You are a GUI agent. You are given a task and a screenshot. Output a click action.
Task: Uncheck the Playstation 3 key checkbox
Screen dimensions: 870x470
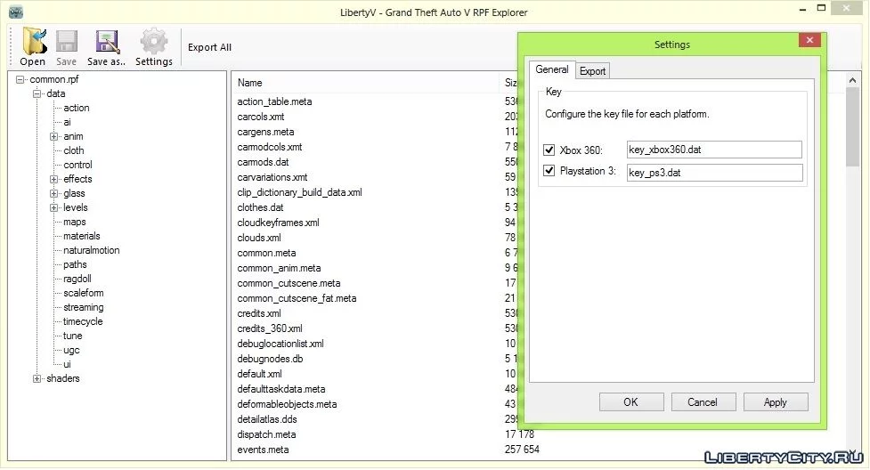pyautogui.click(x=549, y=170)
